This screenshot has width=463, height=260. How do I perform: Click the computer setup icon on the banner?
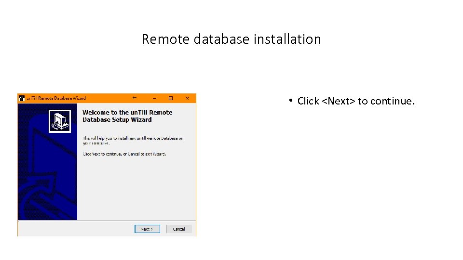tap(60, 121)
